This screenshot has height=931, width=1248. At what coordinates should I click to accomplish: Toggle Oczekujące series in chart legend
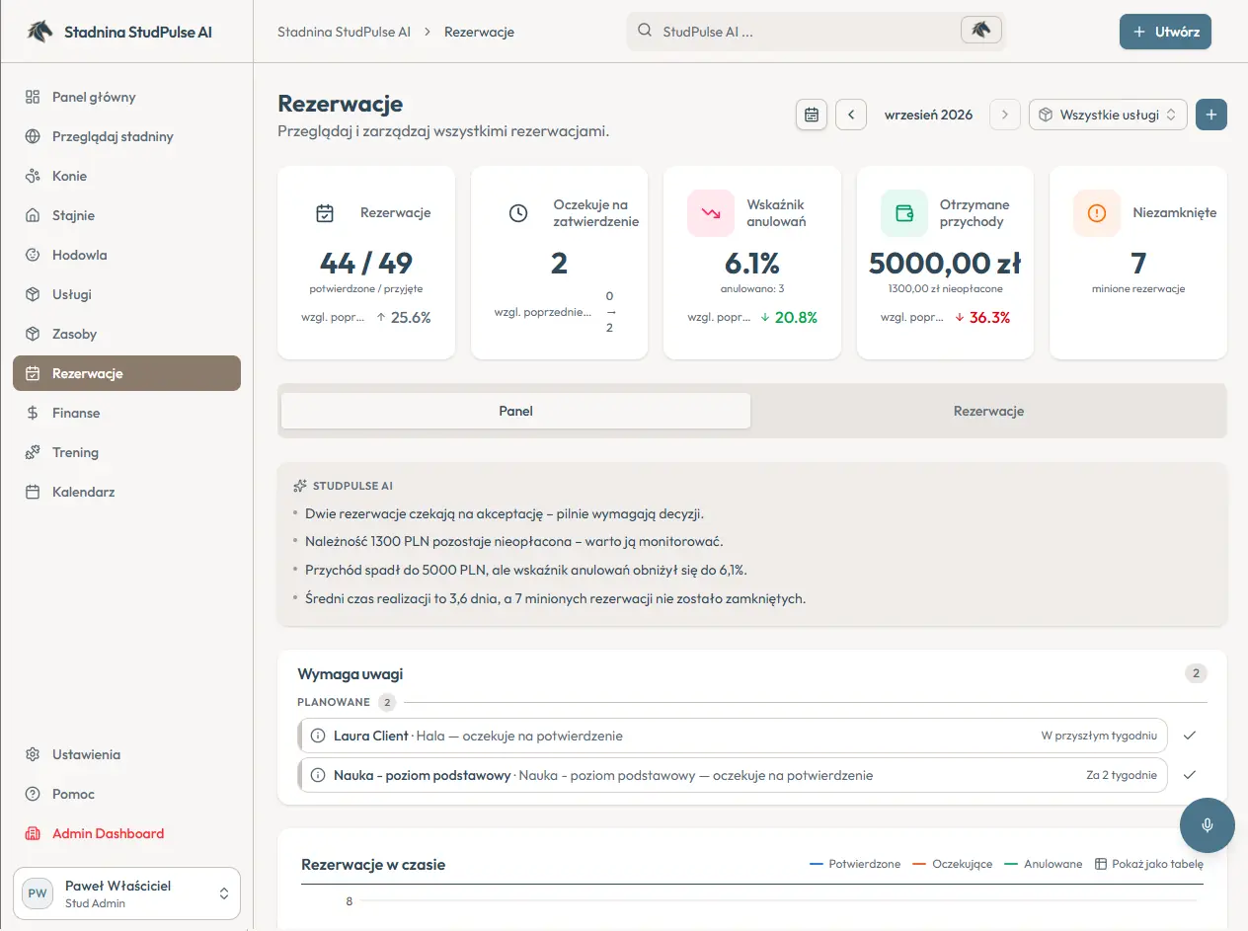[953, 864]
